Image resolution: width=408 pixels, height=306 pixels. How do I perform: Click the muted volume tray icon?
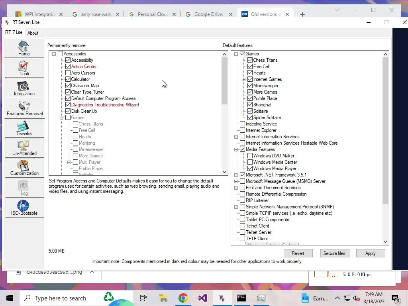[356, 298]
